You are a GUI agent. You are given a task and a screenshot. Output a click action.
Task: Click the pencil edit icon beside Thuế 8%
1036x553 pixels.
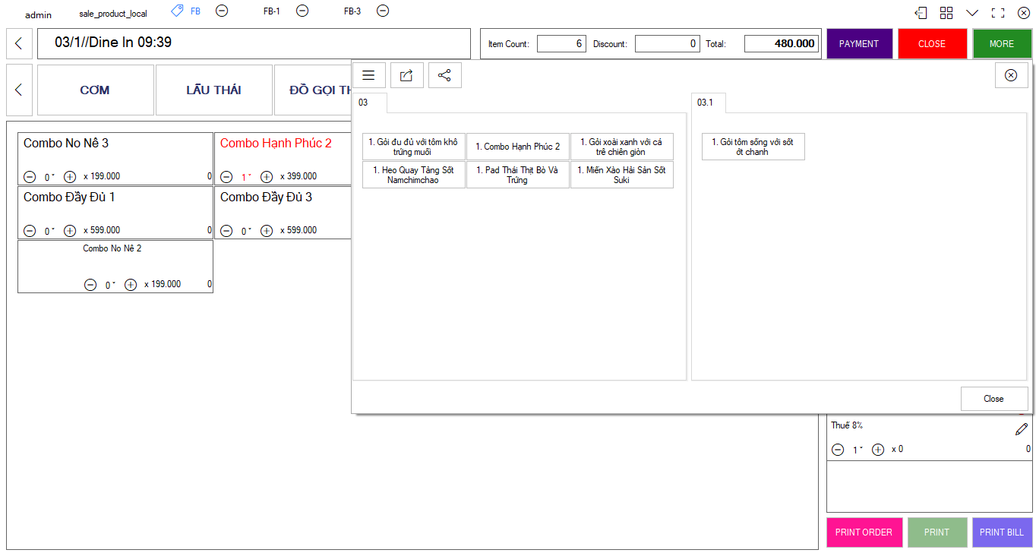point(1022,429)
